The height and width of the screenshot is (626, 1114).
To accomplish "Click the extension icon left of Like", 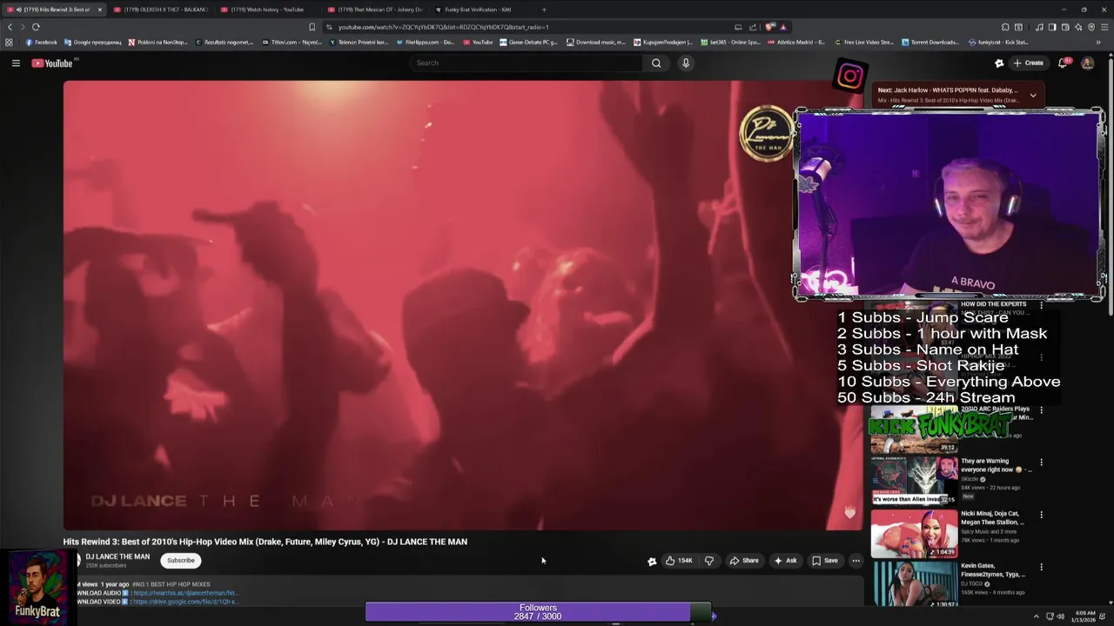I will coord(652,561).
